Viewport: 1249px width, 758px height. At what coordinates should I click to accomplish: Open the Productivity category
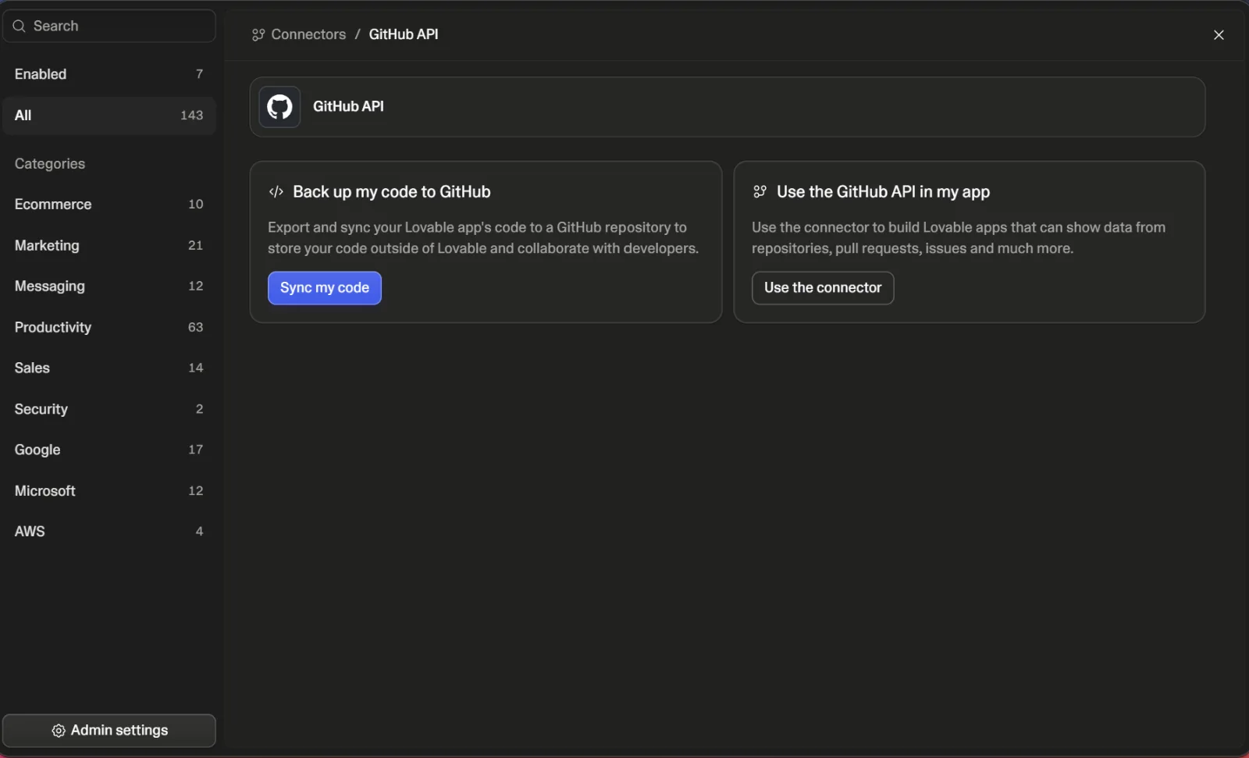pyautogui.click(x=109, y=327)
